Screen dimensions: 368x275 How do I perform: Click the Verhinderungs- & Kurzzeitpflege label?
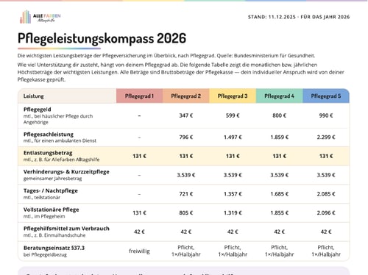click(x=66, y=172)
